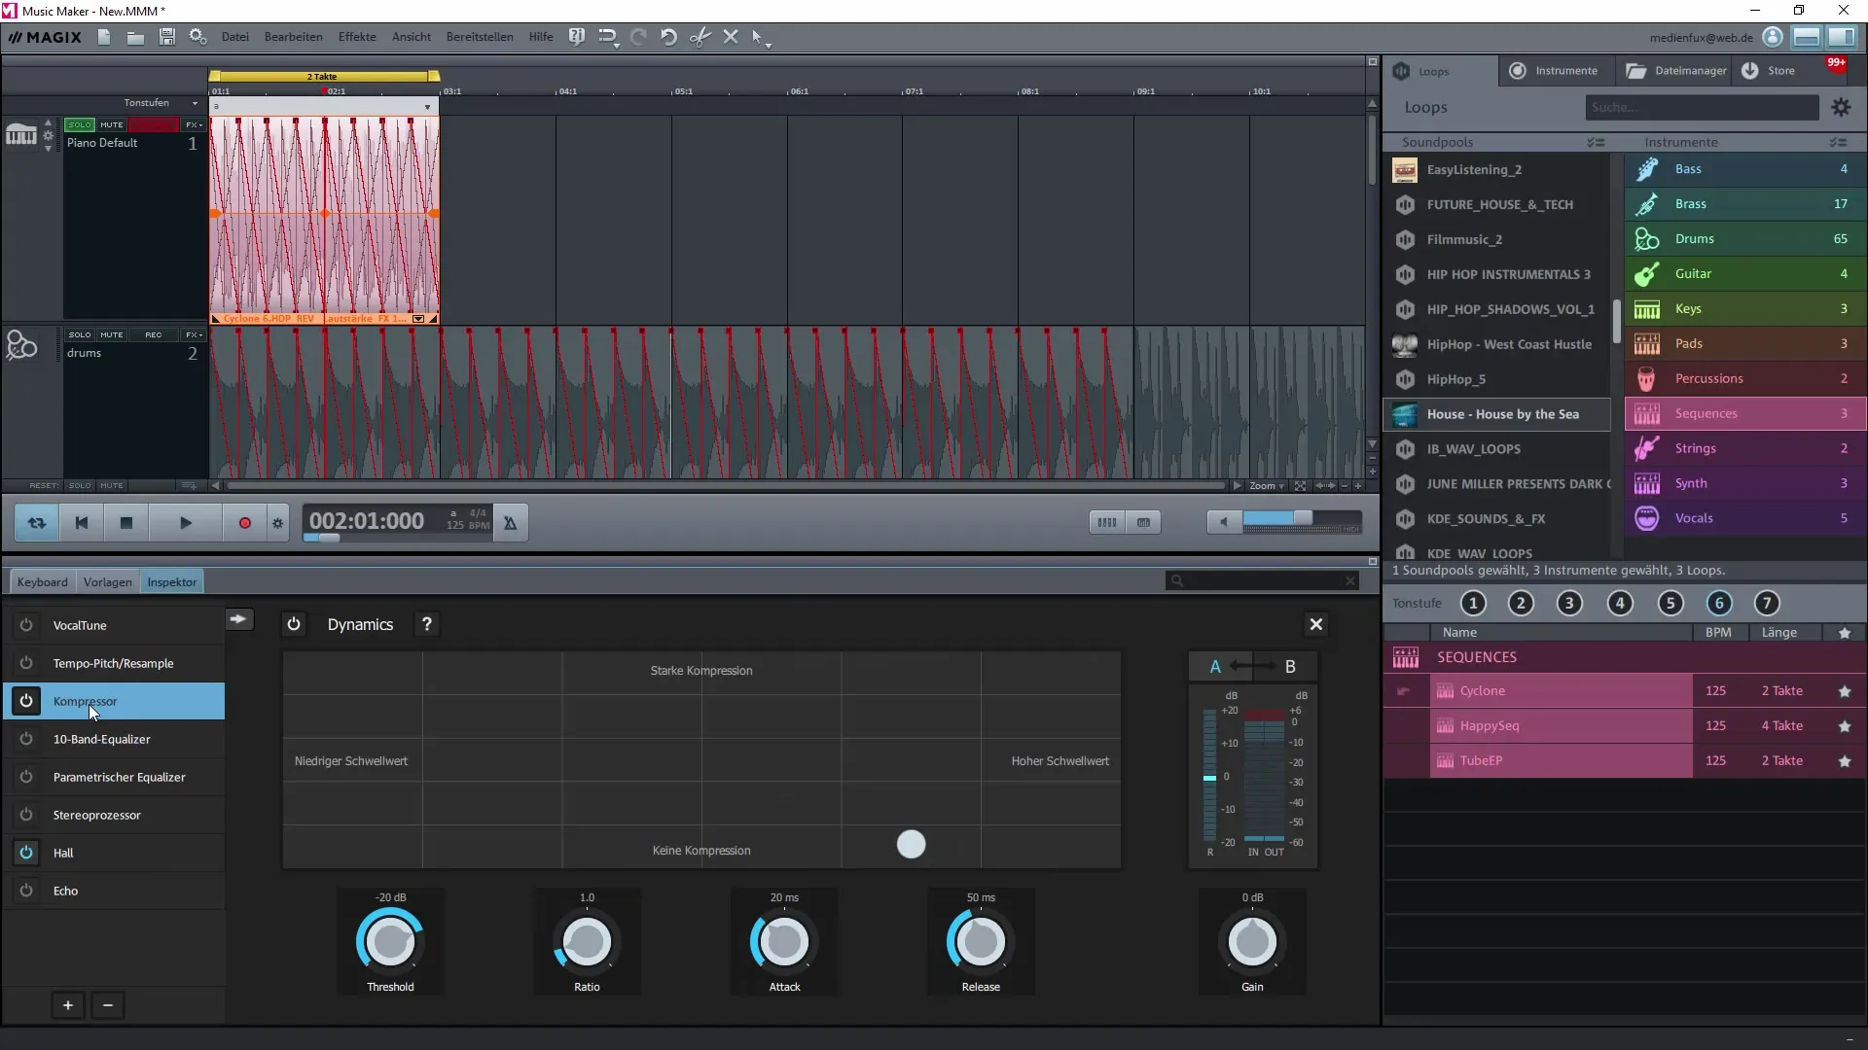
Task: Click the scissors split tool icon
Action: click(700, 37)
